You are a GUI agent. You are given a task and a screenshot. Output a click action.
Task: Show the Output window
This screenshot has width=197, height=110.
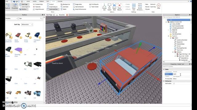[50, 4]
